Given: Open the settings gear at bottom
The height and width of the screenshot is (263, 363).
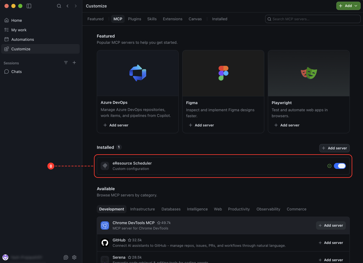Looking at the screenshot, I should coord(74,257).
